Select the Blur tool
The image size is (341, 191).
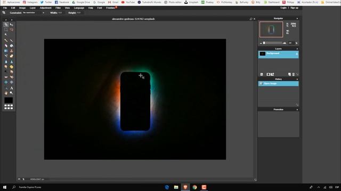coord(6,62)
